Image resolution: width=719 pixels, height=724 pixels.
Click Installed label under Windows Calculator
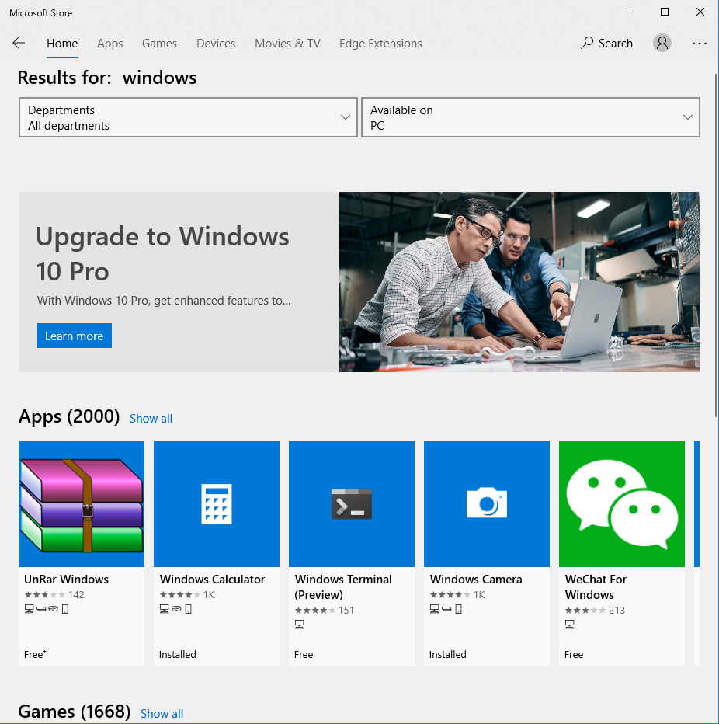point(178,654)
